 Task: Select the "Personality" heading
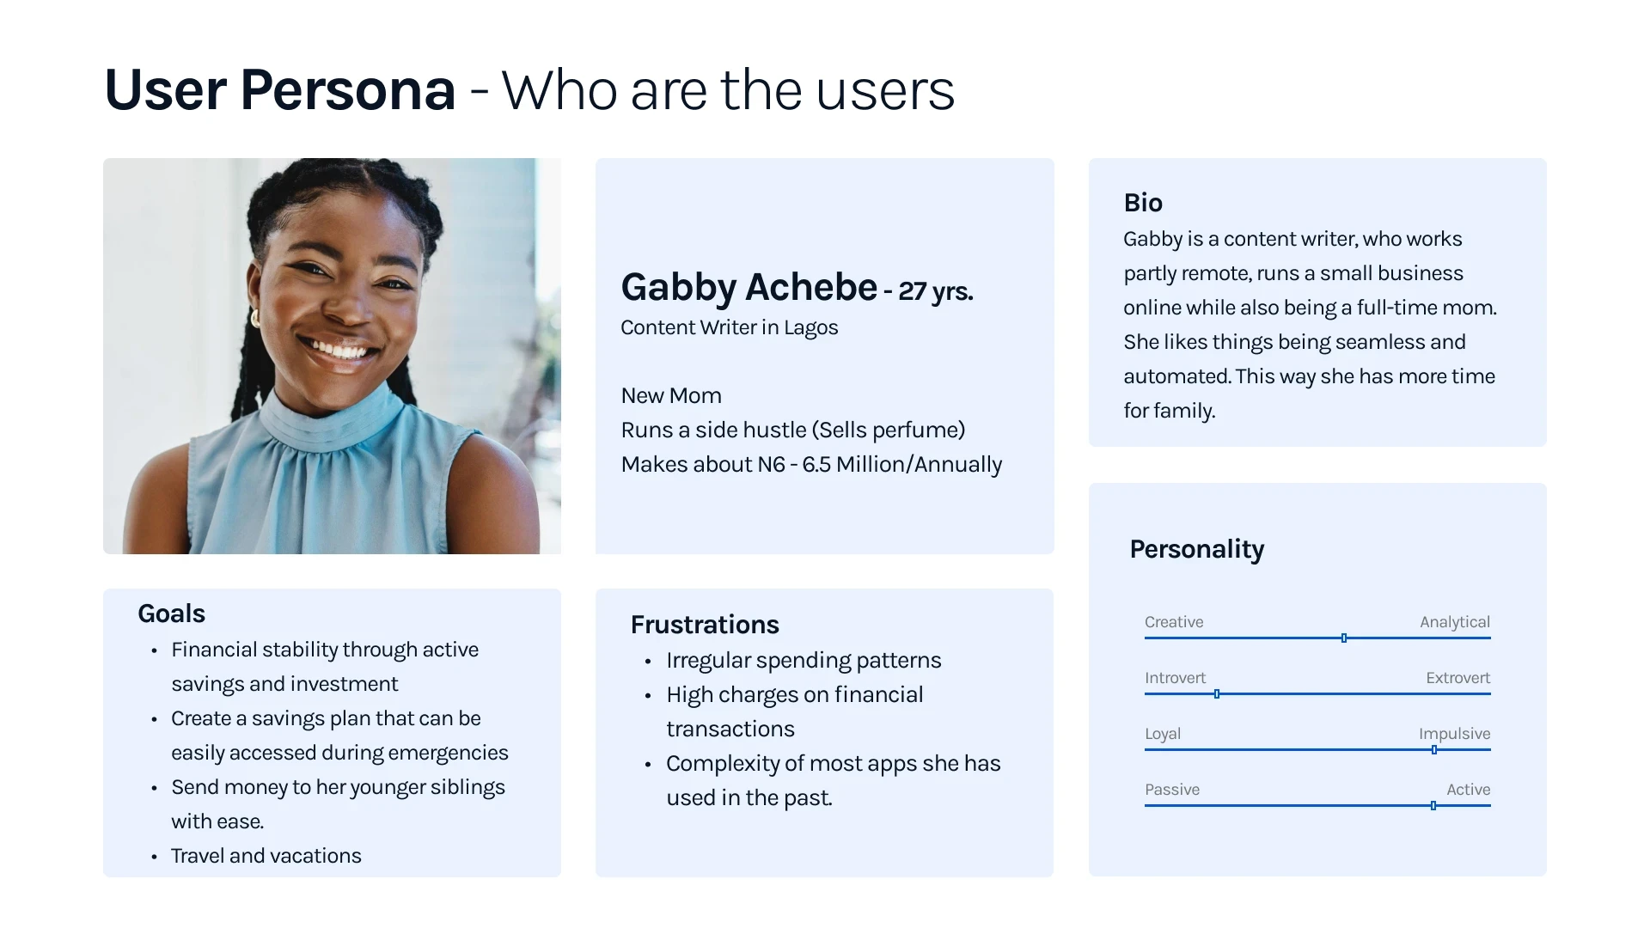1196,549
